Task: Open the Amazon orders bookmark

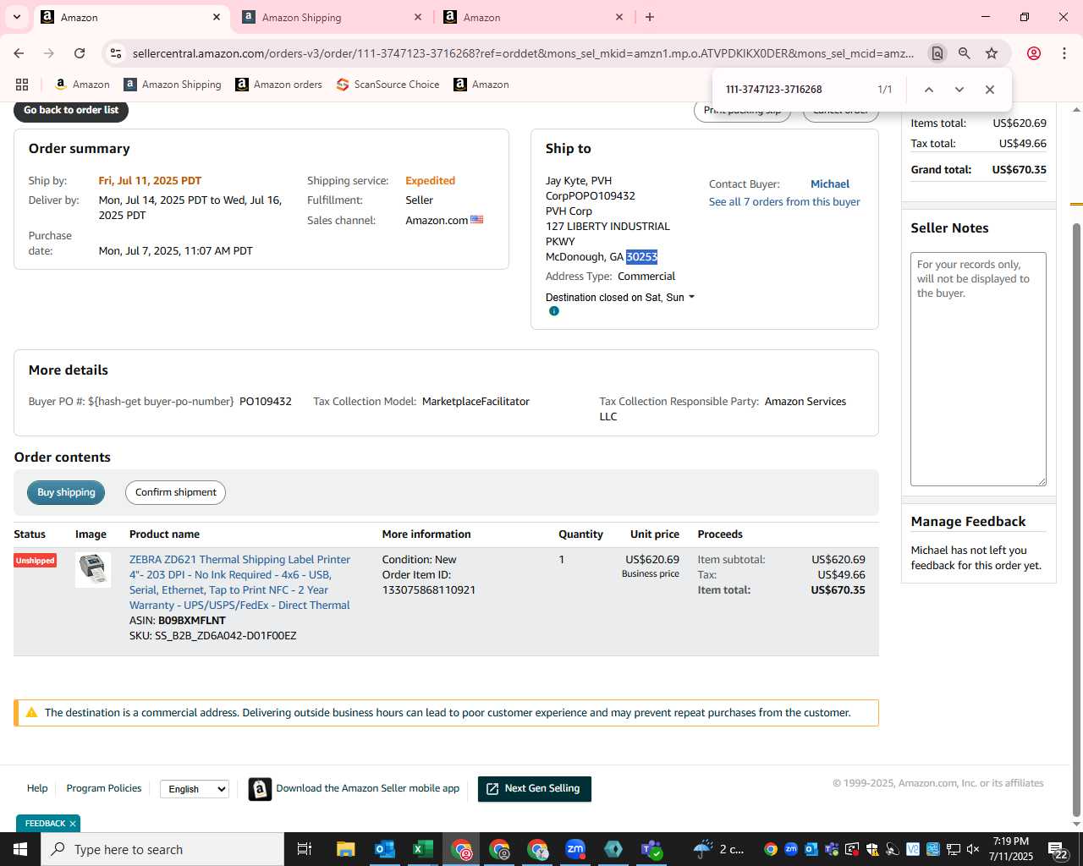Action: click(279, 85)
